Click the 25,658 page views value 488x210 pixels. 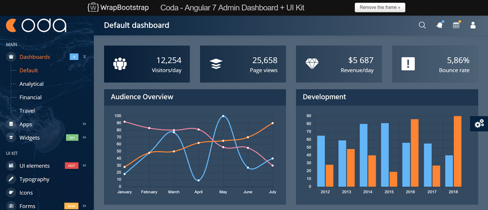point(265,60)
